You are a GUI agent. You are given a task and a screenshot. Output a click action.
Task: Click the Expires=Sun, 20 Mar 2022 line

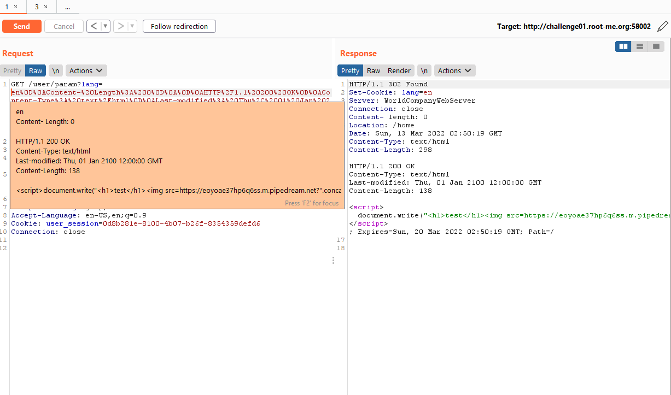pos(451,232)
